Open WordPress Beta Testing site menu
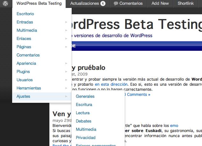Viewport: 202px width, 146px height. (x=39, y=4)
